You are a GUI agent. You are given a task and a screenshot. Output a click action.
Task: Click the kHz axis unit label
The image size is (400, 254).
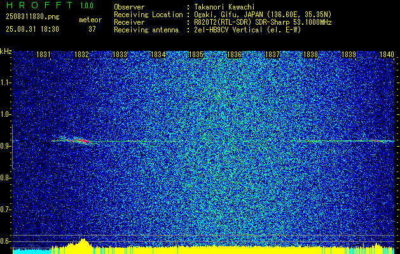click(6, 51)
